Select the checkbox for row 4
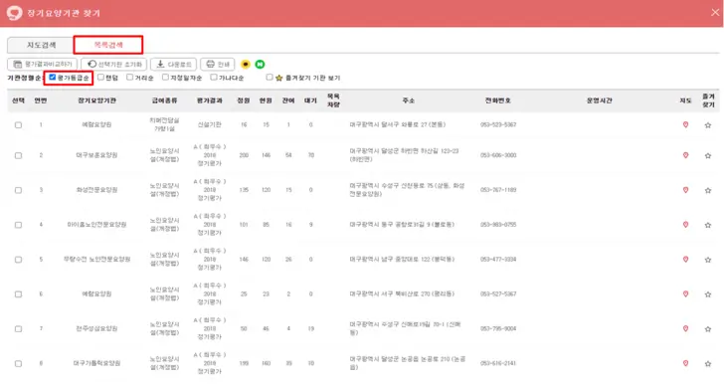This screenshot has width=724, height=384. [x=18, y=225]
